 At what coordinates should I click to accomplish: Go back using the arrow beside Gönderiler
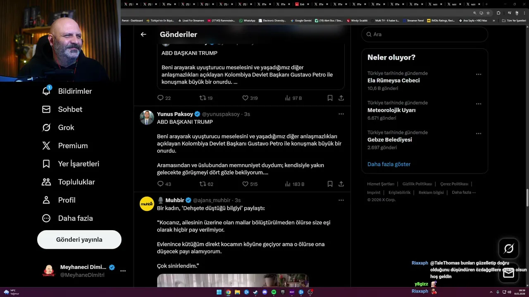pyautogui.click(x=143, y=34)
